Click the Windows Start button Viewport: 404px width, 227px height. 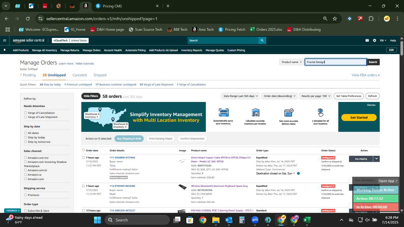pyautogui.click(x=97, y=220)
